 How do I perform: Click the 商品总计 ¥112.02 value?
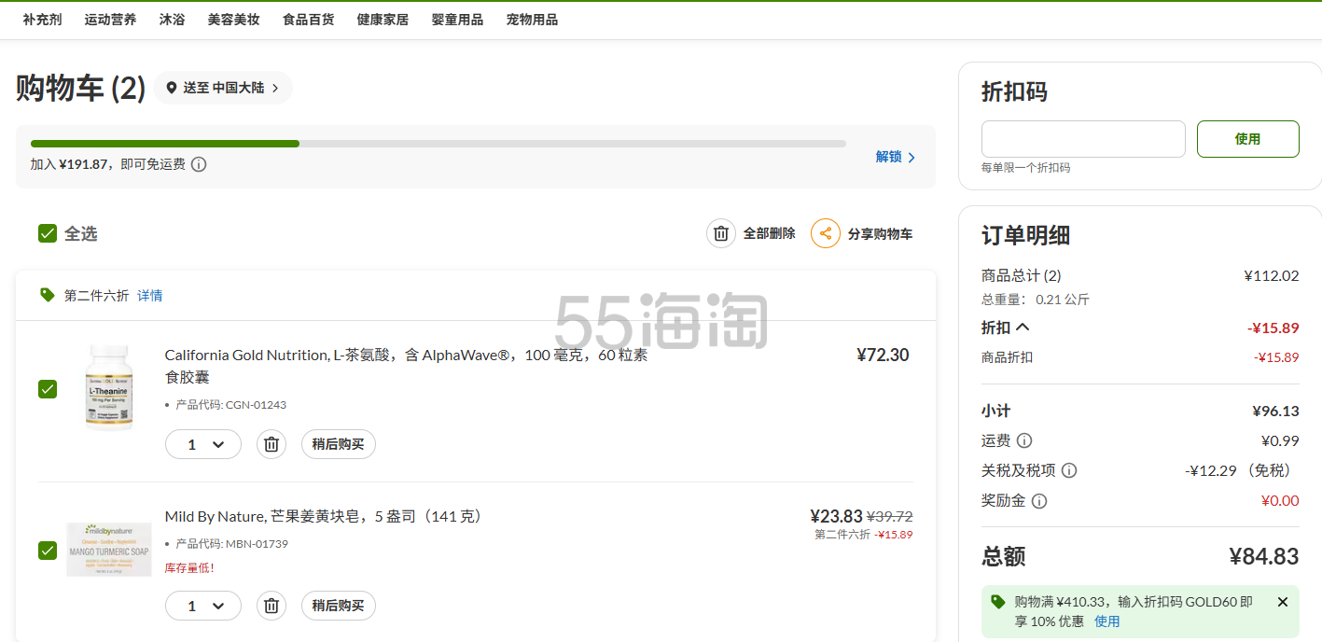(x=1271, y=275)
